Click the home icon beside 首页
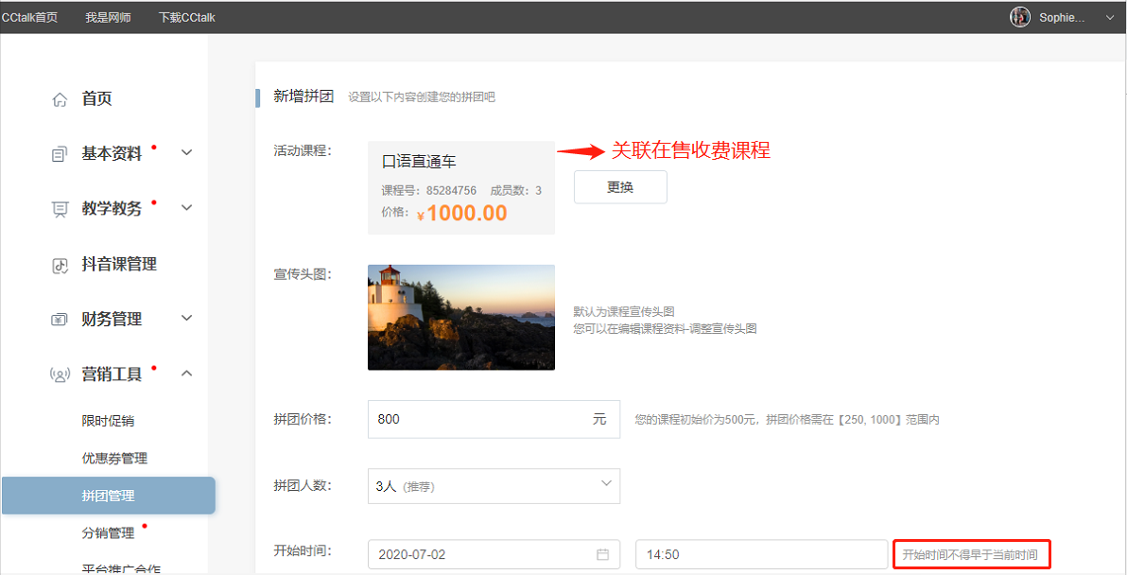1127x575 pixels. [60, 99]
